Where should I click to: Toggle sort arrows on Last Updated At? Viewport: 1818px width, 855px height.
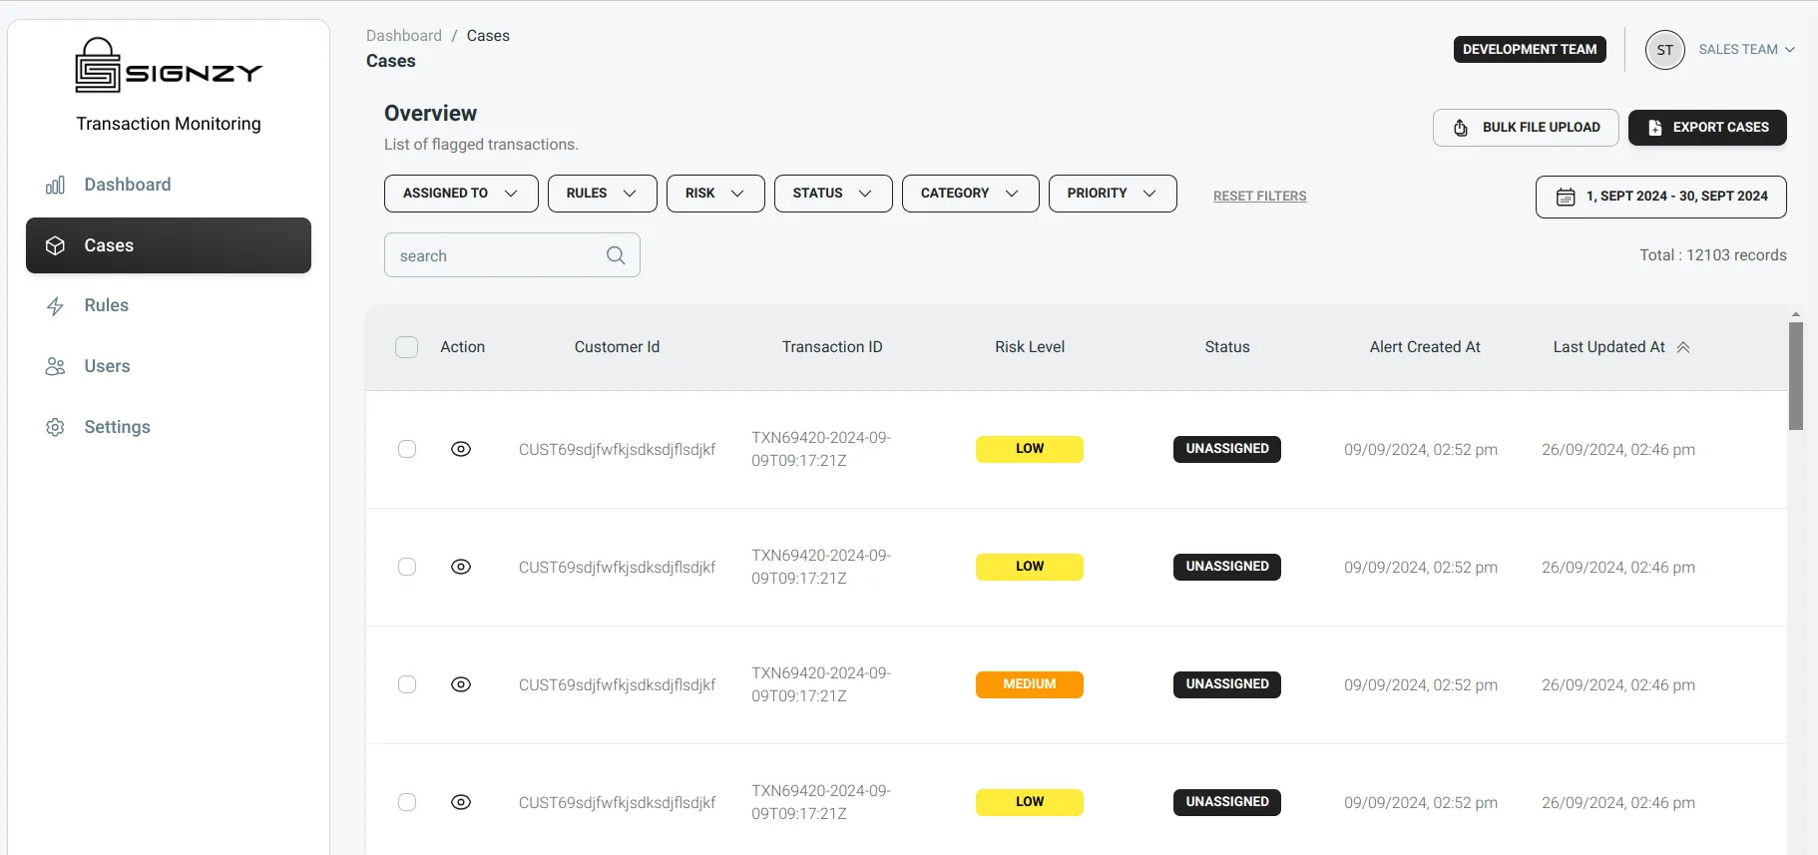[x=1683, y=347]
